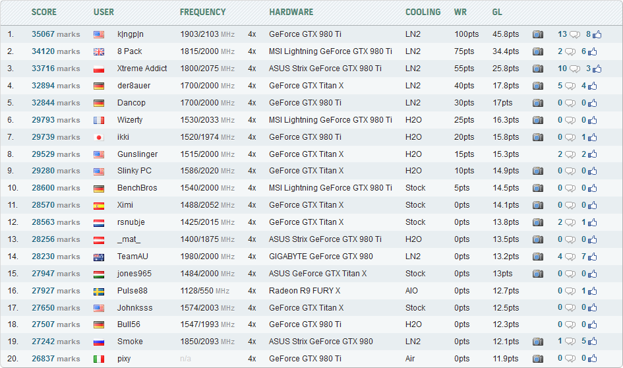623x368 pixels.
Task: Open user profile Ximi
Action: click(125, 205)
